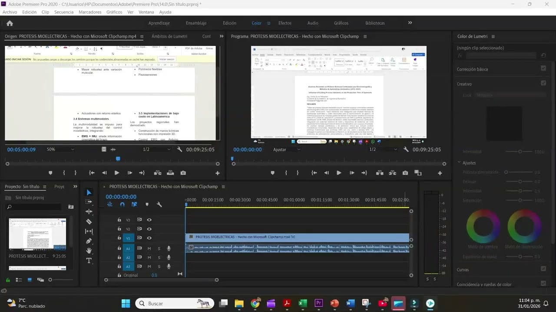Image resolution: width=556 pixels, height=312 pixels.
Task: Toggle comparison view in Program monitor
Action: coord(418,173)
